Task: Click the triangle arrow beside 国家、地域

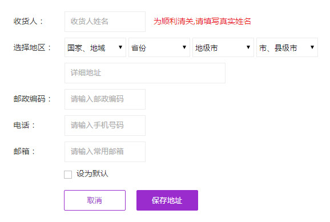Action: pyautogui.click(x=120, y=47)
